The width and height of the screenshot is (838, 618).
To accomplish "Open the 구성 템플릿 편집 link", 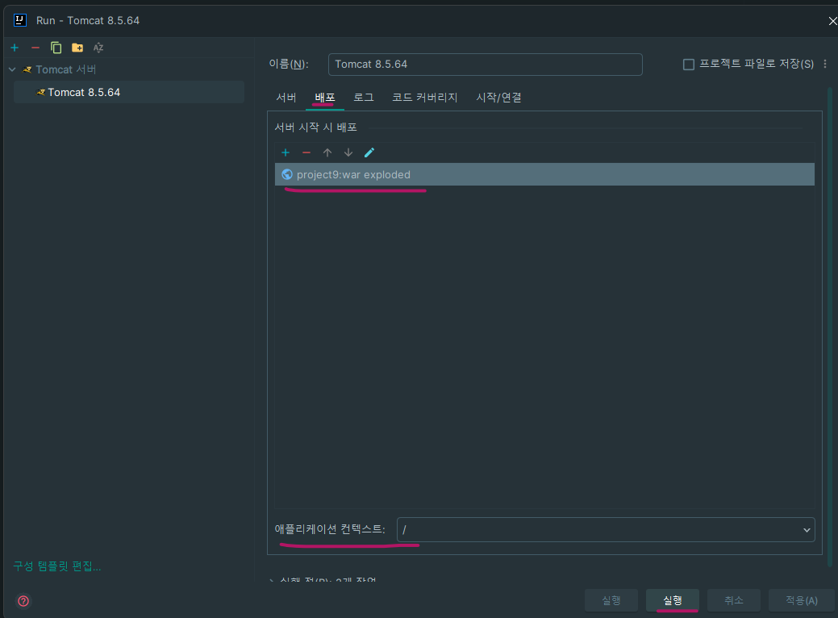I will (x=57, y=566).
